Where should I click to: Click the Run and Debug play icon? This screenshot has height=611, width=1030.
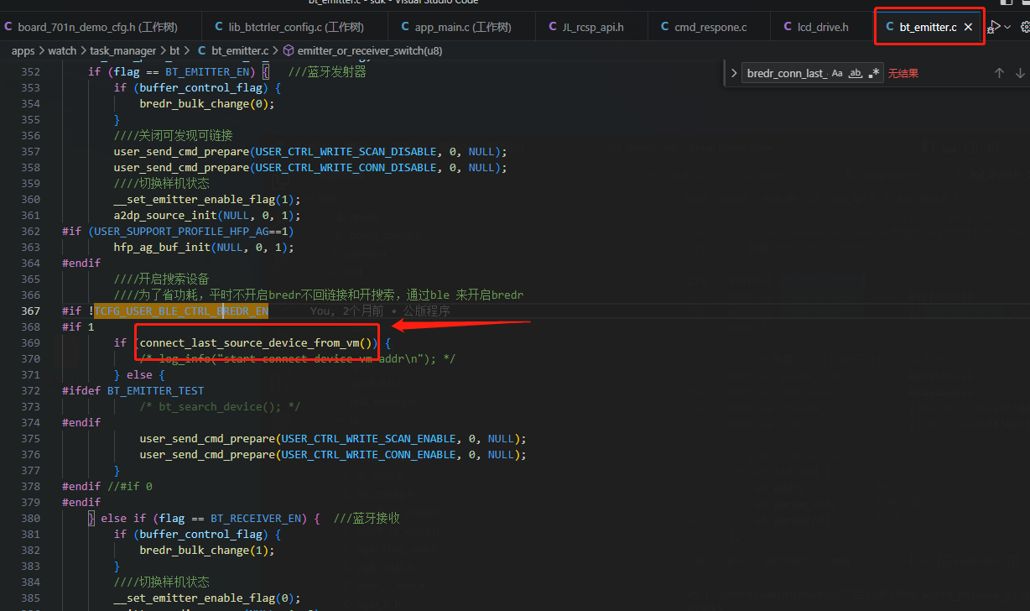994,27
